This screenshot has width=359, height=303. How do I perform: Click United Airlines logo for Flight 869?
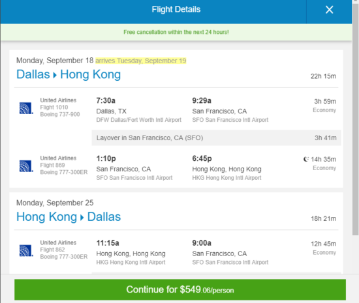(x=26, y=166)
